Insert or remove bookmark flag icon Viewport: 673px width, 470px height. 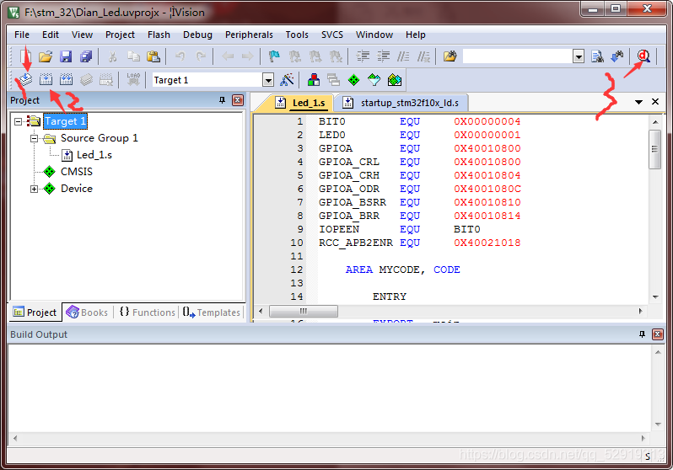pos(274,56)
